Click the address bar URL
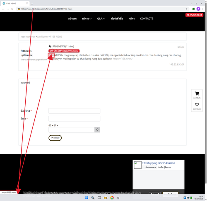This screenshot has width=207, height=201. (x=47, y=9)
